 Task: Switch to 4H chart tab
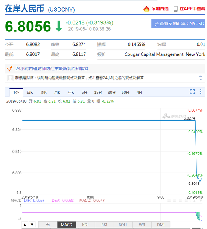coord(139,93)
